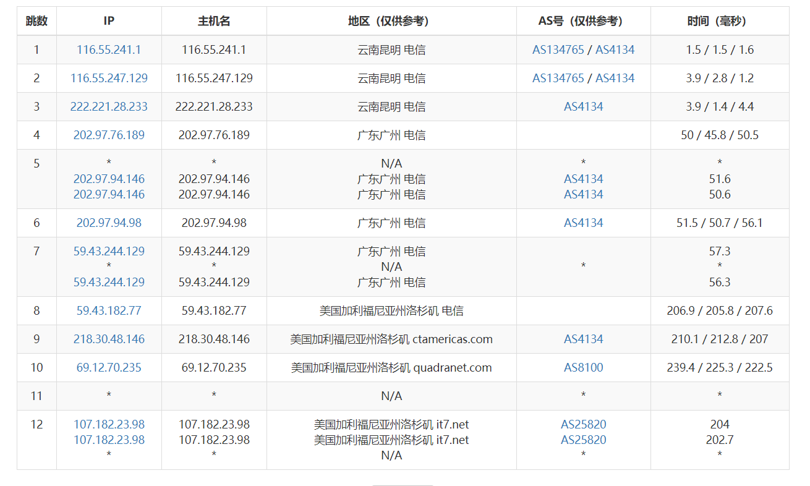This screenshot has height=486, width=810.
Task: Select hostname cell 218.30.48.146
Action: [x=214, y=339]
